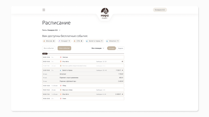
Task: Switch view to Неделя
Action: coord(120,48)
